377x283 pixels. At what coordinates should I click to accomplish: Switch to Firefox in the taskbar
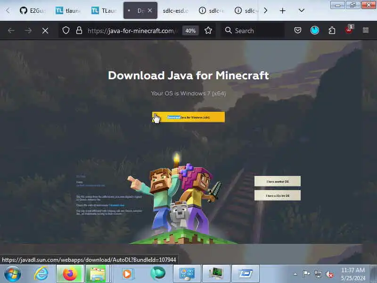coord(70,274)
